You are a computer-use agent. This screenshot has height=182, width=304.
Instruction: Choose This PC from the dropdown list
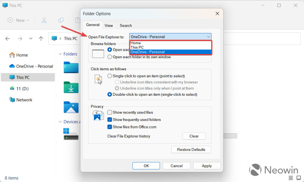[171, 47]
